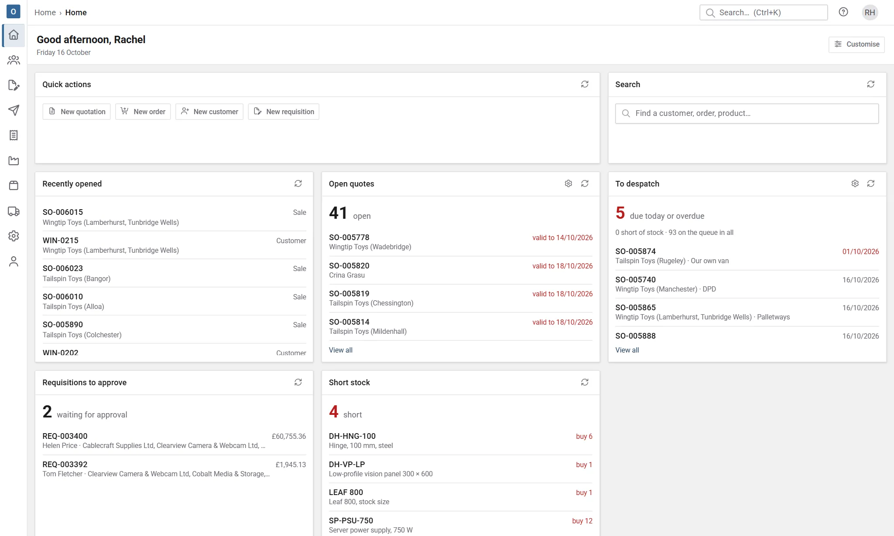Click the New customer button
The height and width of the screenshot is (536, 894).
[209, 112]
